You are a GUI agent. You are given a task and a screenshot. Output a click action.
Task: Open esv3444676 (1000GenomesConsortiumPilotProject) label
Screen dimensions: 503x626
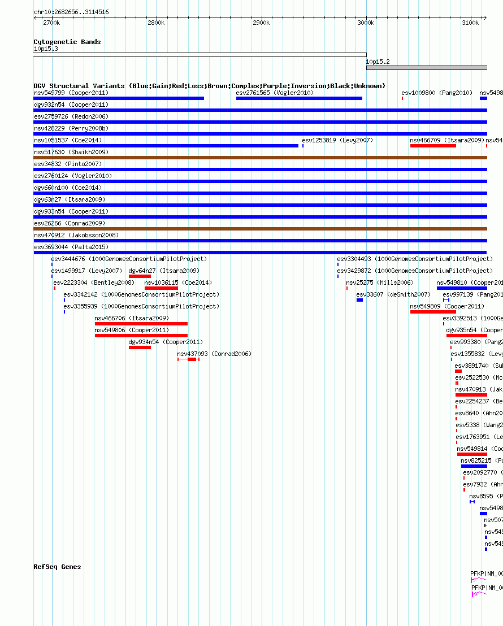pos(129,259)
